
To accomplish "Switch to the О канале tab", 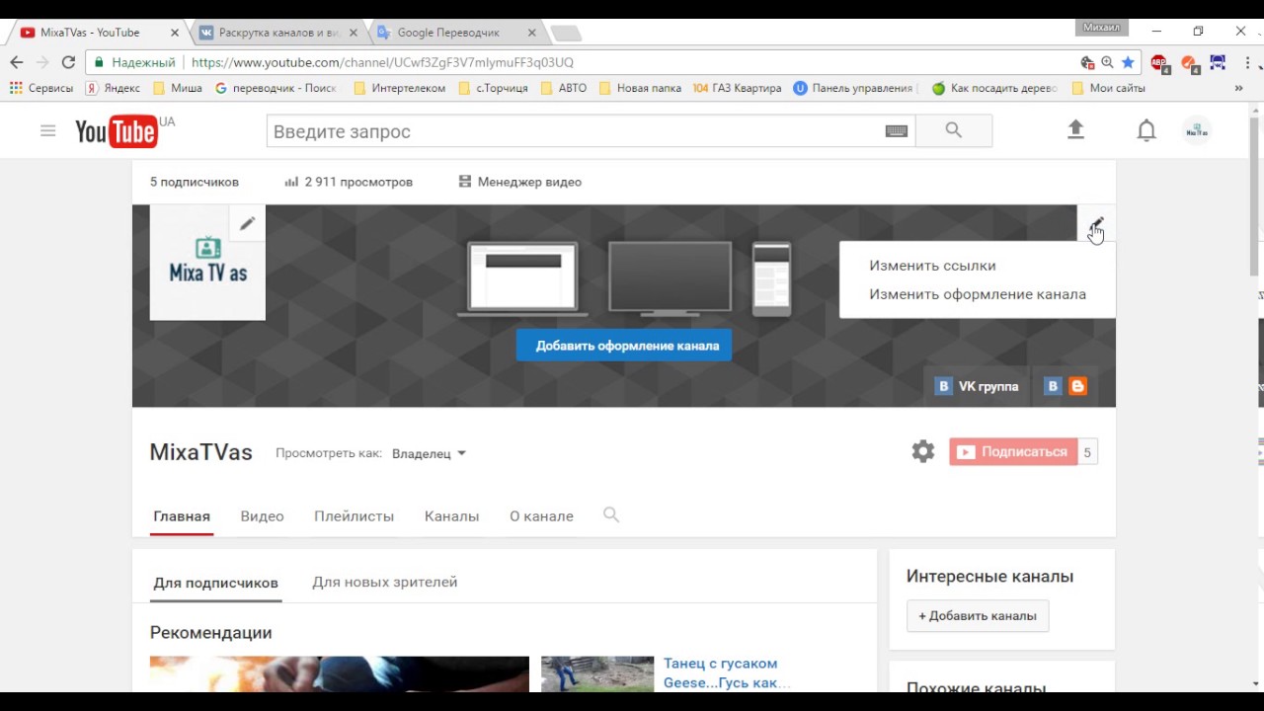I will [541, 515].
